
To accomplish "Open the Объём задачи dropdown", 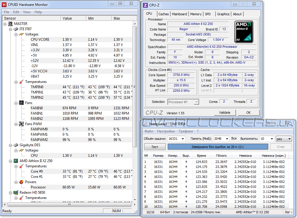I will (x=183, y=139).
